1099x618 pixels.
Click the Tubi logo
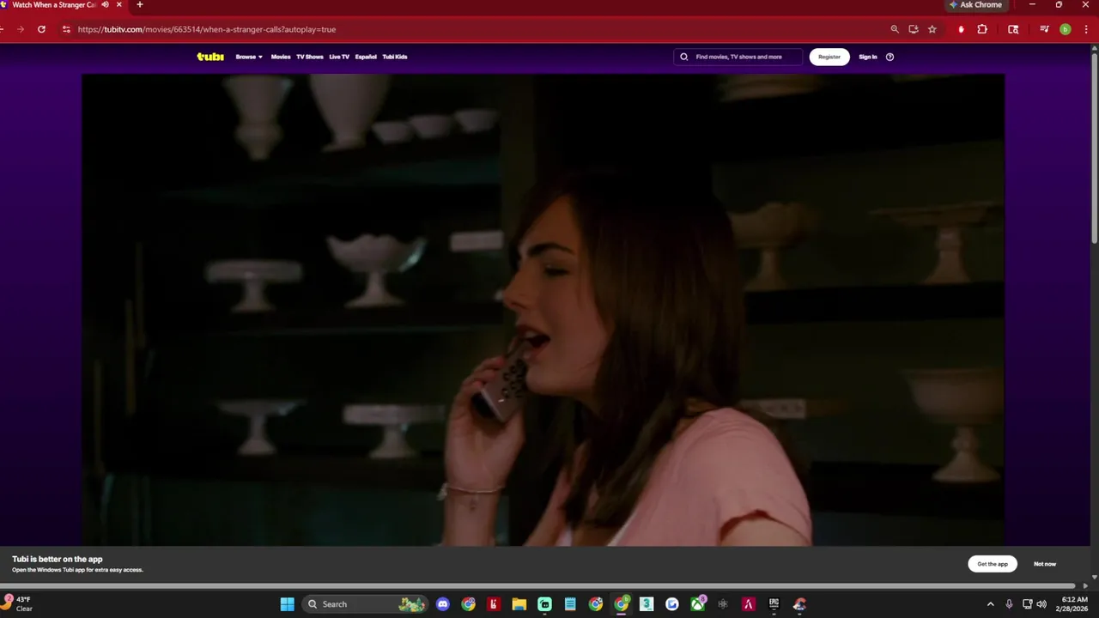coord(210,57)
